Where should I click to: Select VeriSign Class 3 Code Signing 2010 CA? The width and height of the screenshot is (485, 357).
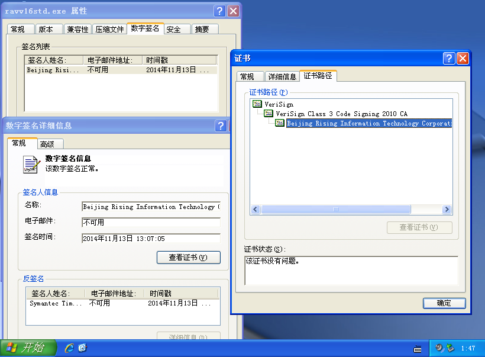[x=341, y=114]
